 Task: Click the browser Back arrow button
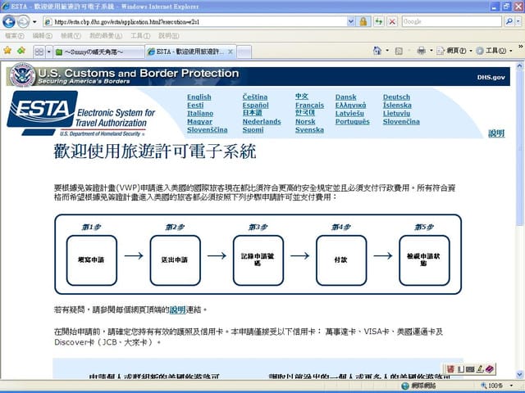pos(9,21)
